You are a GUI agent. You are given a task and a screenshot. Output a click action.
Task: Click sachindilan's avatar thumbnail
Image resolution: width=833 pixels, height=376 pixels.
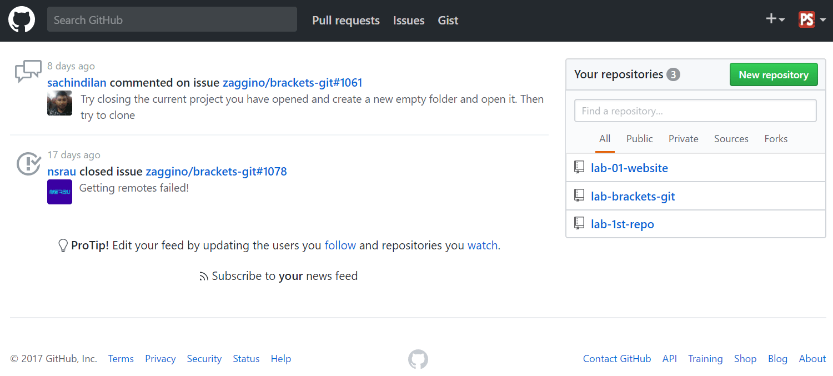(59, 103)
